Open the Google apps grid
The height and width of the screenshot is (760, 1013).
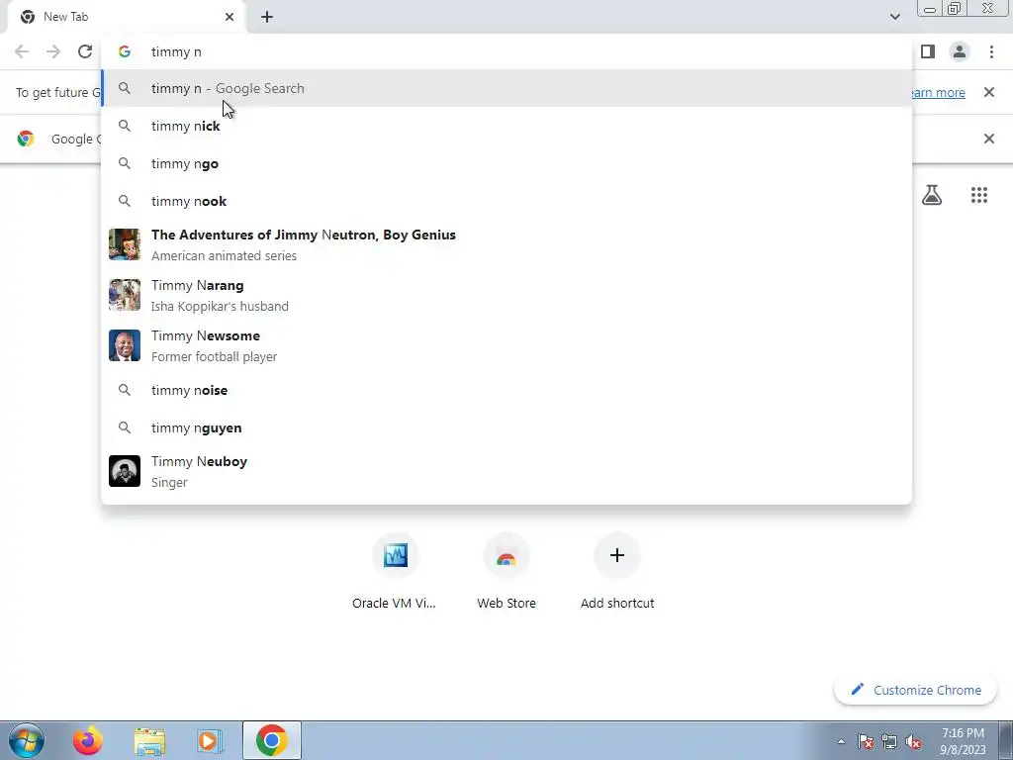pyautogui.click(x=978, y=195)
